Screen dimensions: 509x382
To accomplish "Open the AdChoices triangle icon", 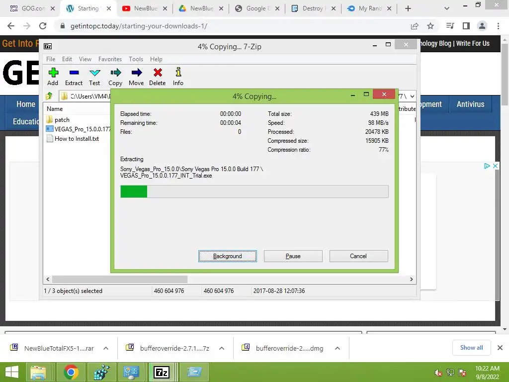I will [x=487, y=166].
